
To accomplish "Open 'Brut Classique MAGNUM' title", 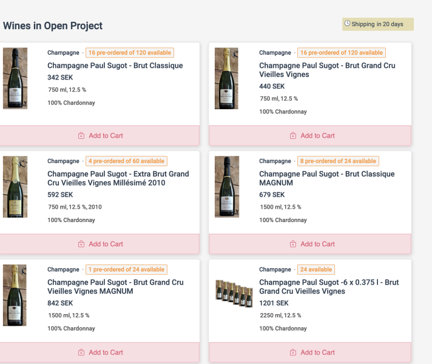I will point(327,178).
